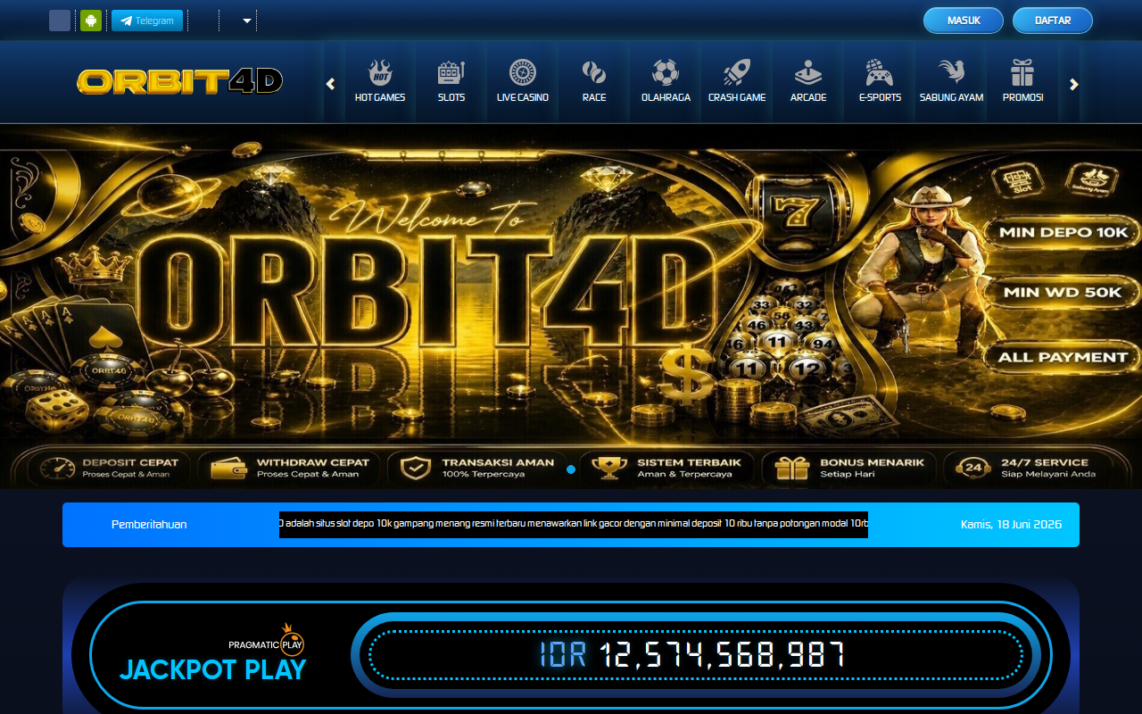This screenshot has height=714, width=1142.
Task: Open the Olahraga soccer ball icon
Action: coord(666,72)
